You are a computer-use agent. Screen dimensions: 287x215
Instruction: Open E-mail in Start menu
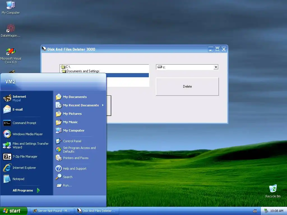tap(27, 109)
